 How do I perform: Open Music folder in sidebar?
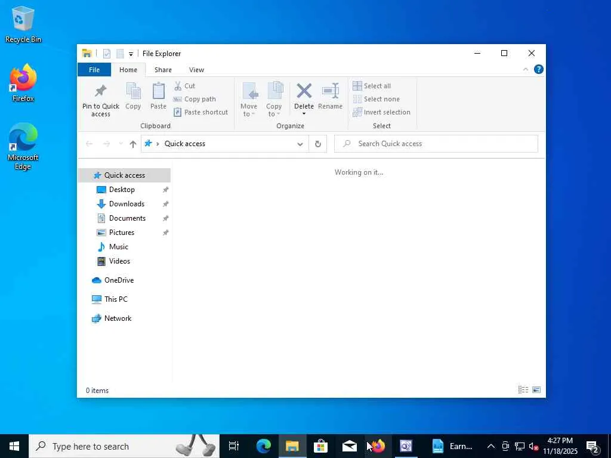(x=119, y=247)
